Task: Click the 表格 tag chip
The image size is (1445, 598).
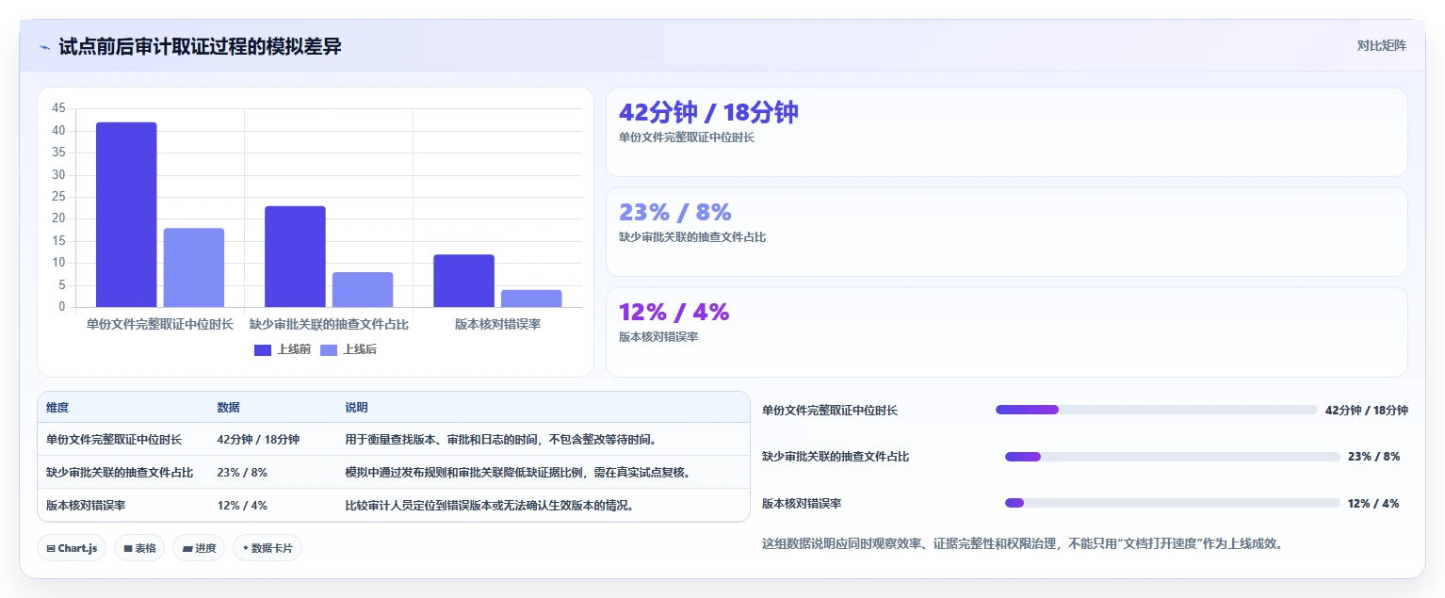Action: pos(139,548)
